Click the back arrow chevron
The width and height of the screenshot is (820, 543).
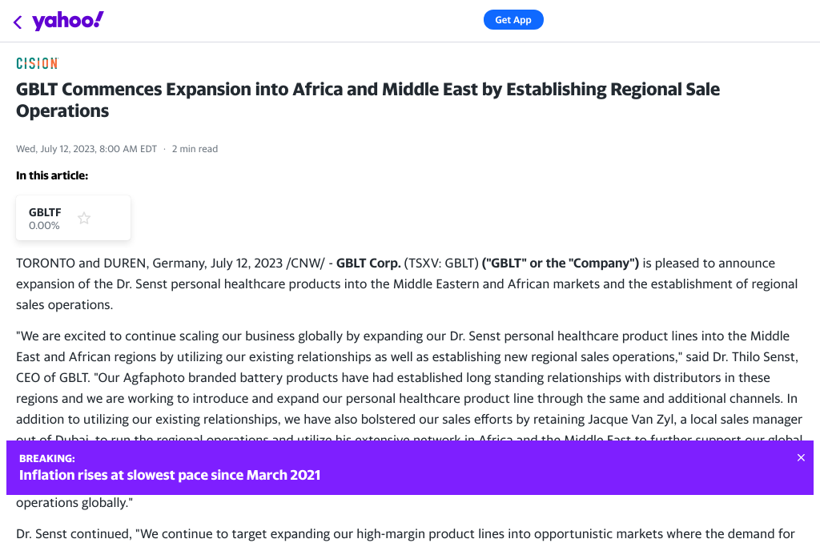click(18, 22)
